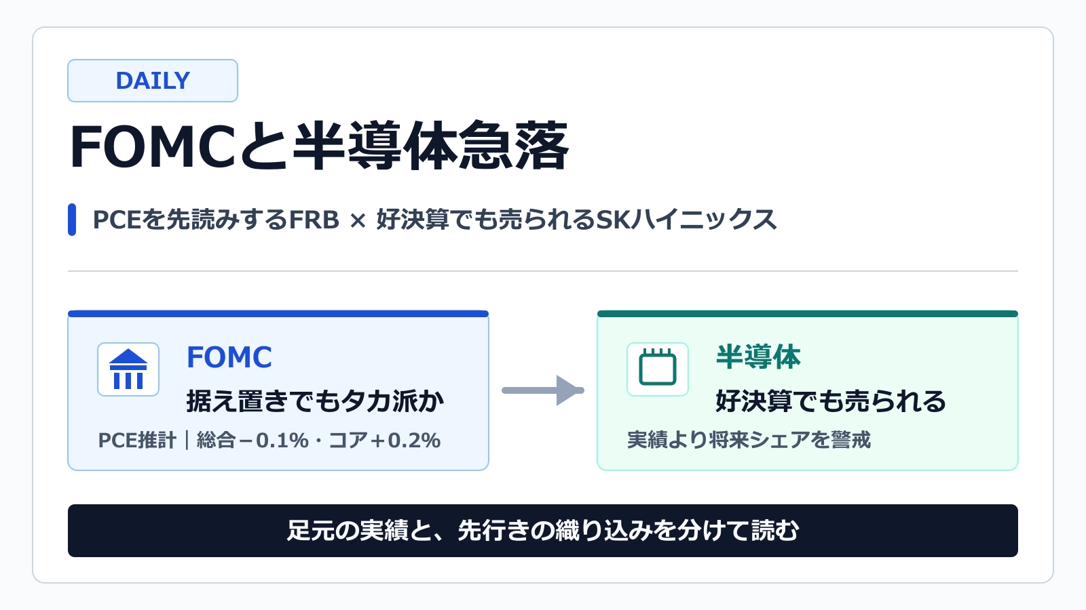
Task: Click 実績より将来シェアを警戒 caption
Action: click(x=749, y=441)
